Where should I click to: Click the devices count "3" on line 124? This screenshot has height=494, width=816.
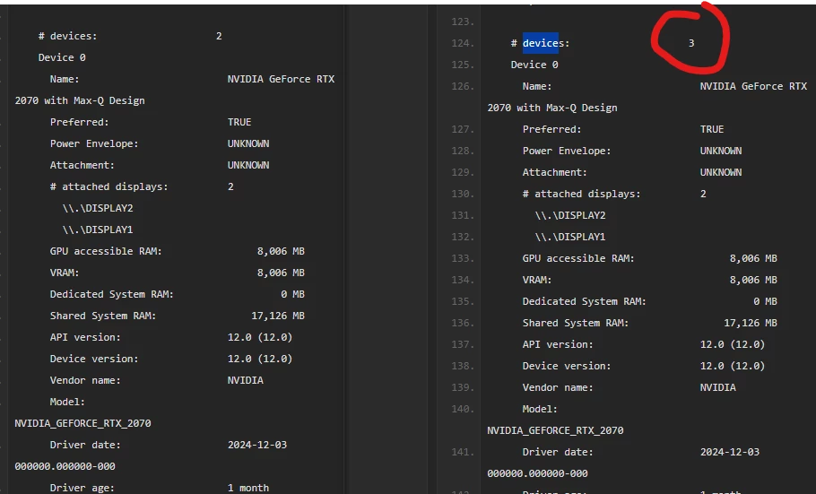click(x=691, y=43)
